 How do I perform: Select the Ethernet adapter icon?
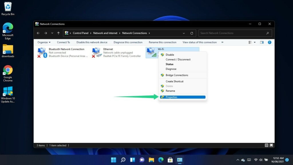[96, 52]
